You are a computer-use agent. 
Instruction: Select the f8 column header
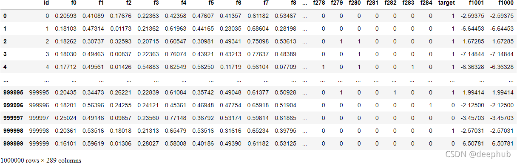[x=293, y=3]
